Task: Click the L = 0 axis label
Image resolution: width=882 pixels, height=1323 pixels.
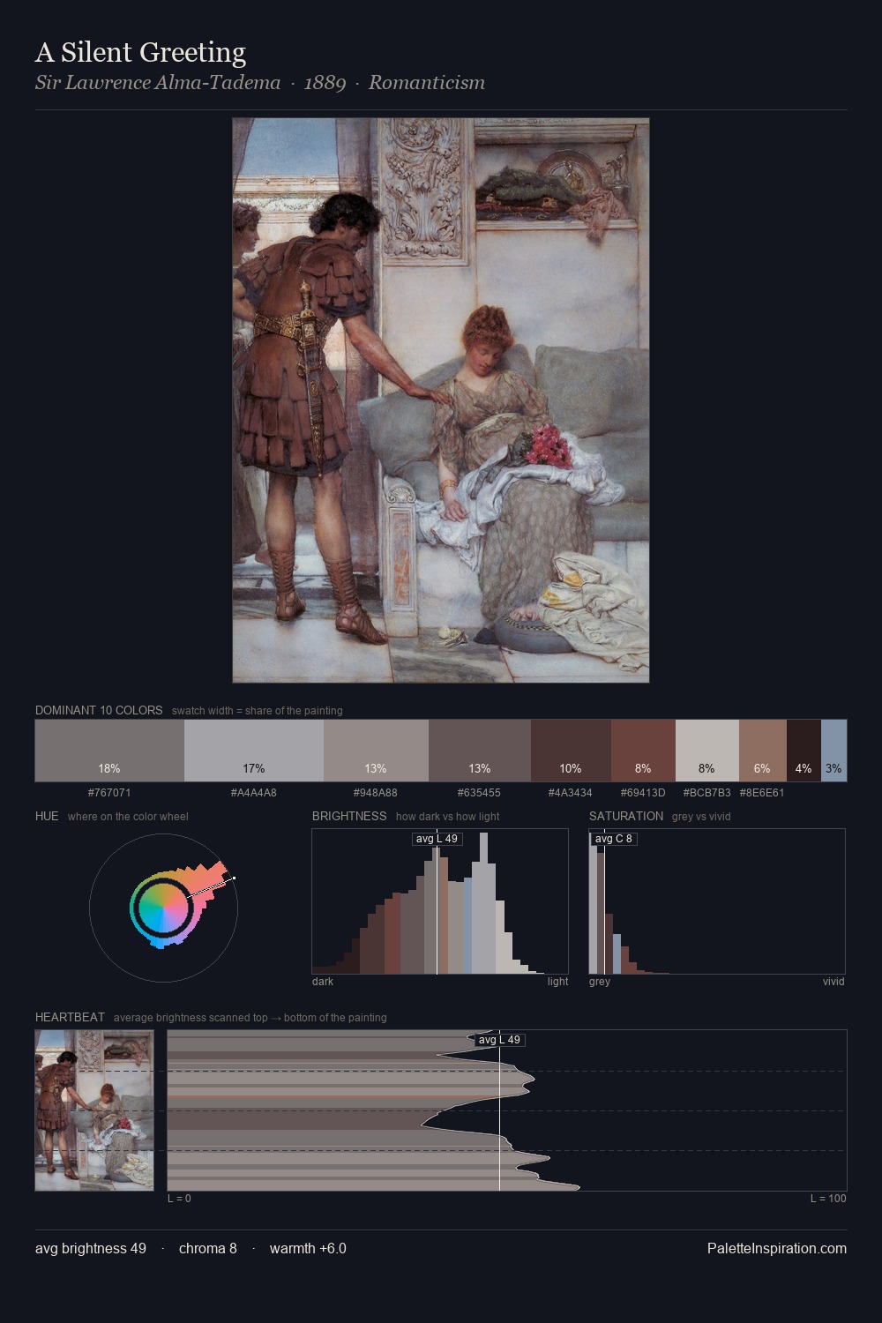Action: click(x=179, y=1198)
